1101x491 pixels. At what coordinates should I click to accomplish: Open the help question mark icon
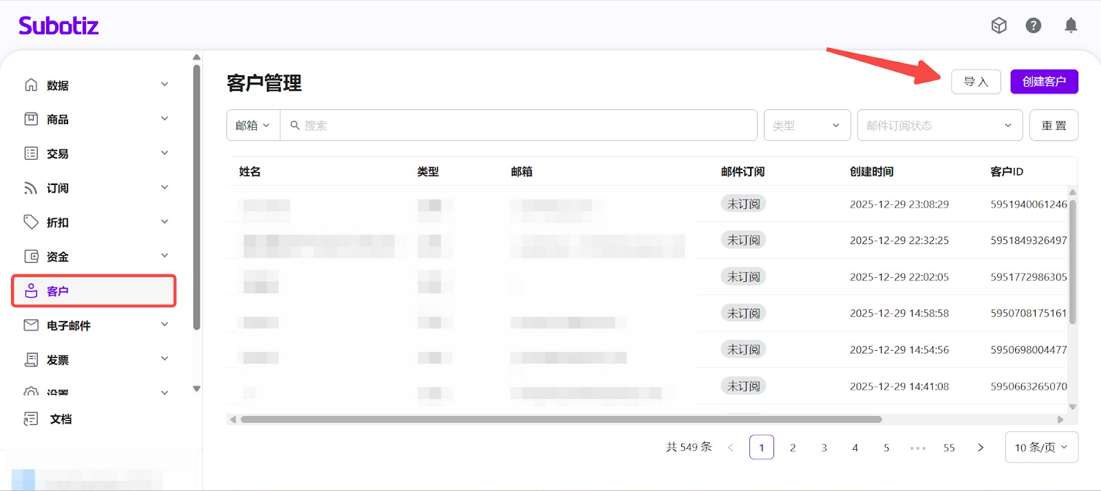point(1033,25)
